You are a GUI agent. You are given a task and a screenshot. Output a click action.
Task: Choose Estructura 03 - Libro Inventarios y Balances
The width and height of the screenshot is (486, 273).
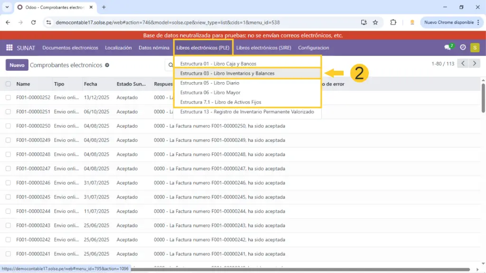coord(227,74)
